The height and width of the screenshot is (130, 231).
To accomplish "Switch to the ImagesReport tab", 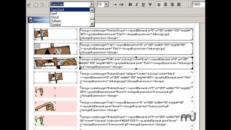I will [39, 20].
